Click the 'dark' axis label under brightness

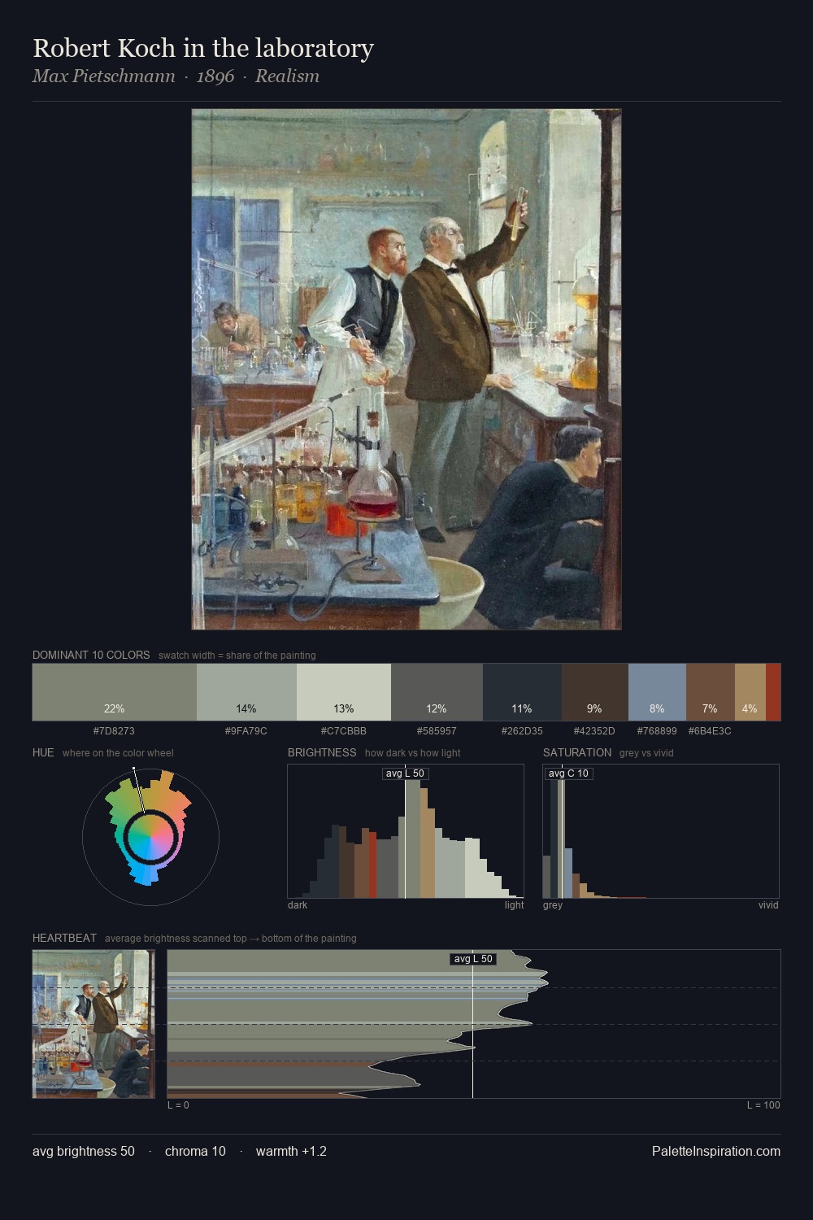pyautogui.click(x=298, y=904)
